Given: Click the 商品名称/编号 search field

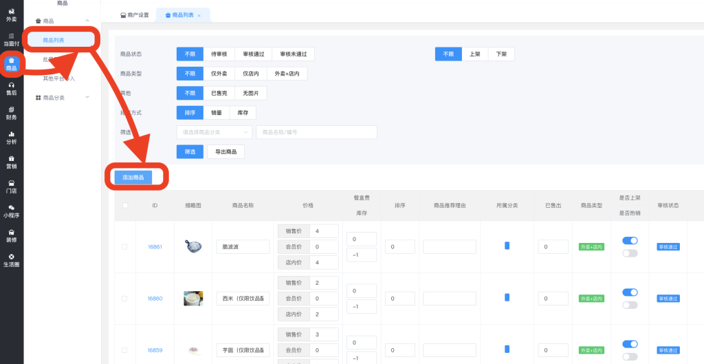Looking at the screenshot, I should 316,132.
